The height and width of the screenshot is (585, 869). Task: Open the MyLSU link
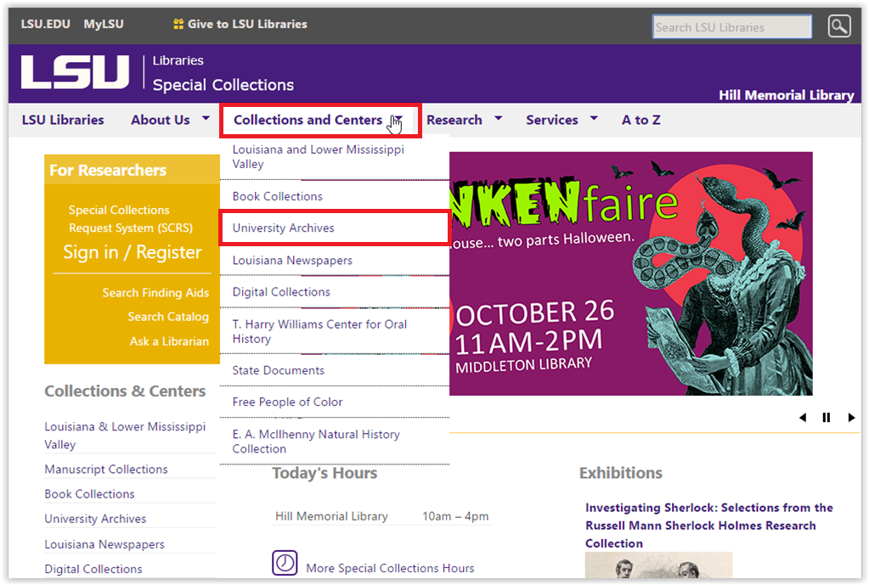click(x=104, y=24)
